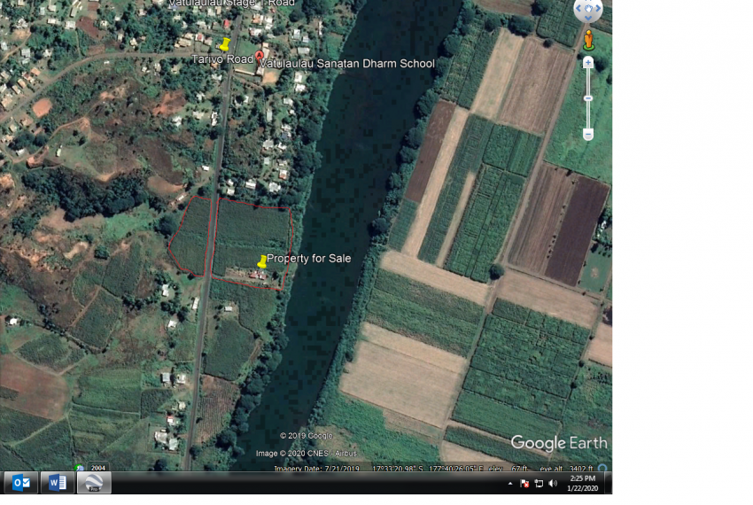Click the Property for Sale yellow pushpin

click(262, 261)
